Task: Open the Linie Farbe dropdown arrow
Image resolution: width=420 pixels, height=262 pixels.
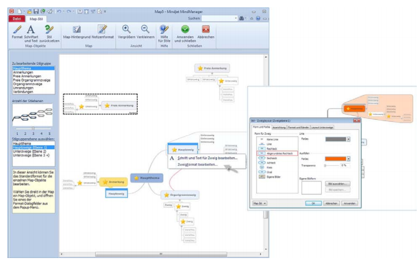Action: [x=349, y=139]
